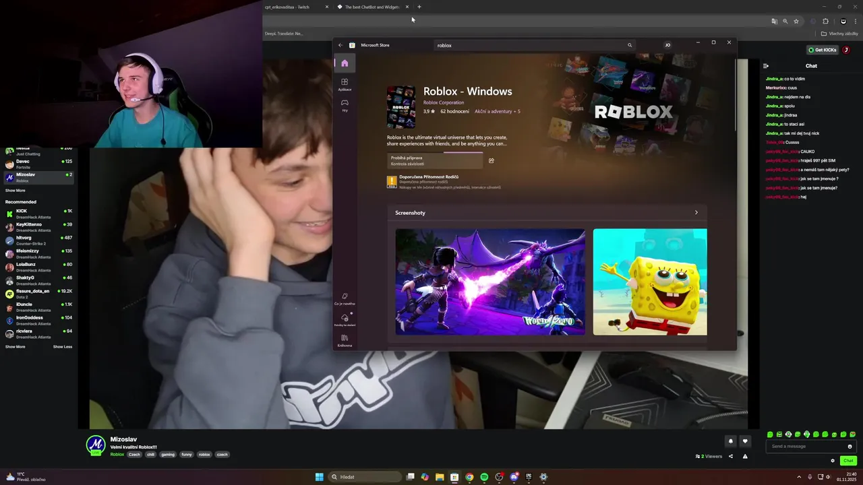863x485 pixels.
Task: Open Roblox Corporation publisher link
Action: (x=444, y=102)
